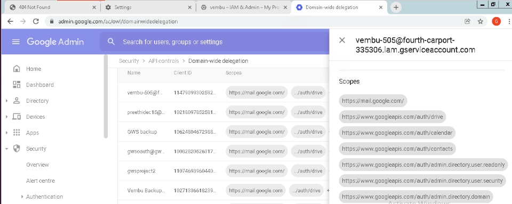Select the vembu-505@f... client row name
The height and width of the screenshot is (204, 512).
(145, 93)
